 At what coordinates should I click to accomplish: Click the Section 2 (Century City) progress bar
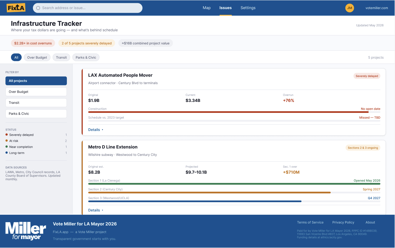(234, 193)
